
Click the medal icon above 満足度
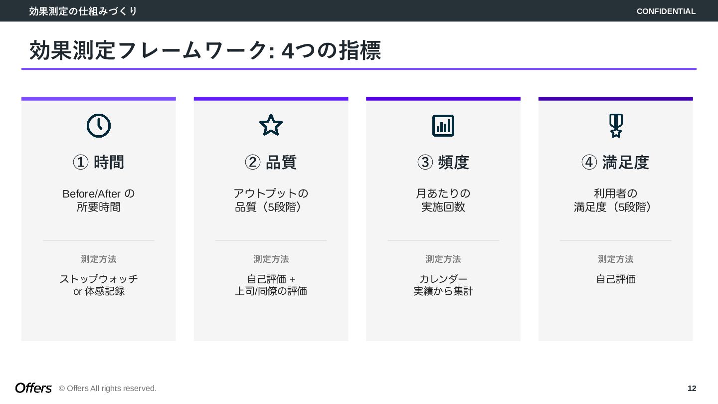616,126
